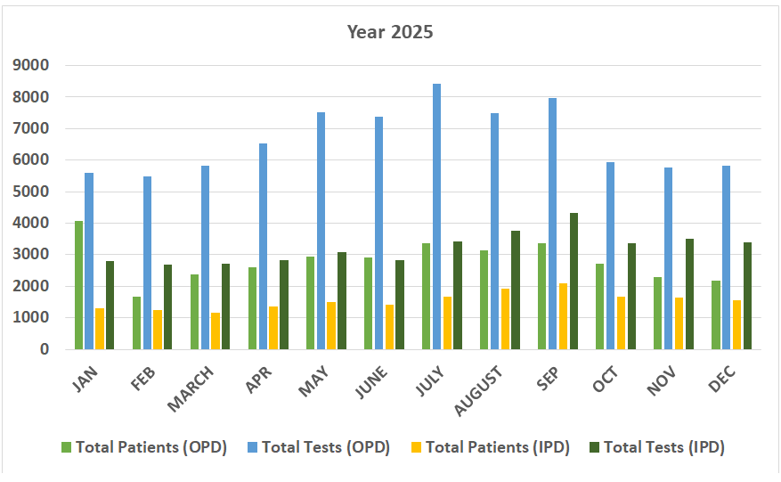781x482 pixels.
Task: Click the green OPD patients bar for FEB
Action: coord(137,323)
